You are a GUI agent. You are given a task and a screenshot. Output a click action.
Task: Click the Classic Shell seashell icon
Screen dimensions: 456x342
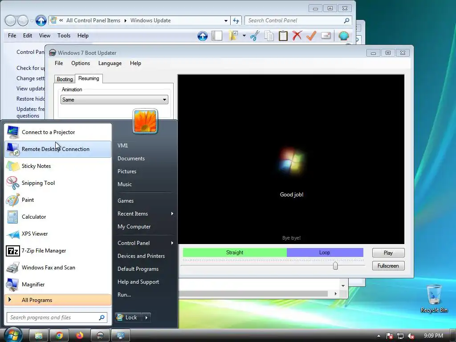click(343, 36)
